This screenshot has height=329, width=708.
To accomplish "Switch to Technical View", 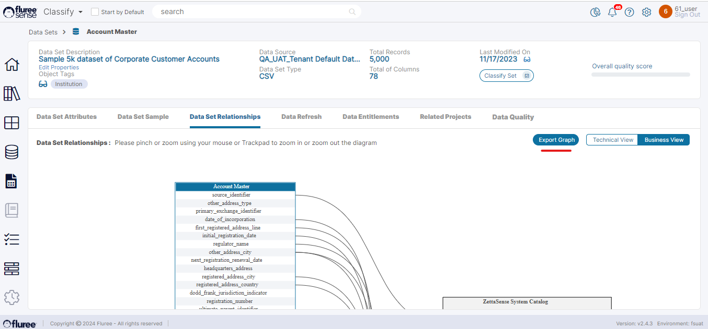I will pyautogui.click(x=612, y=140).
